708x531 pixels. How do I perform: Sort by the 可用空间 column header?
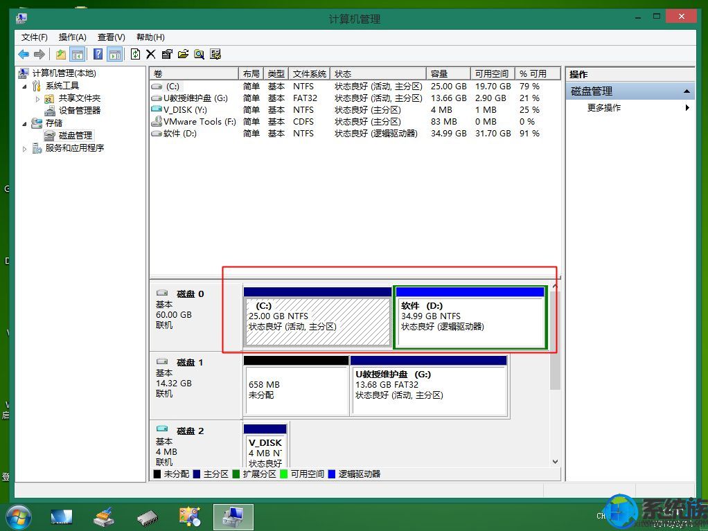(492, 73)
